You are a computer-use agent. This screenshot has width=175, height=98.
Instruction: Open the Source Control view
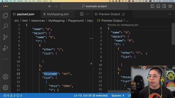coord(5,37)
